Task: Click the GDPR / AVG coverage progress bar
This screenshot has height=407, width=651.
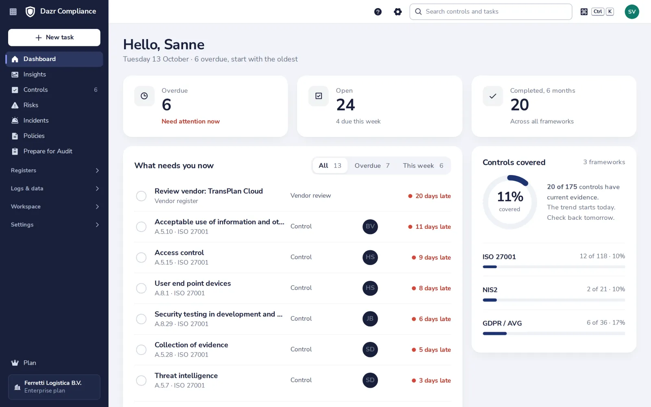Action: tap(554, 333)
